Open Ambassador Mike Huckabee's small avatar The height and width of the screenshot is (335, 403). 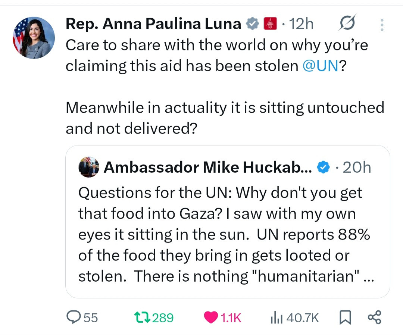coord(89,167)
